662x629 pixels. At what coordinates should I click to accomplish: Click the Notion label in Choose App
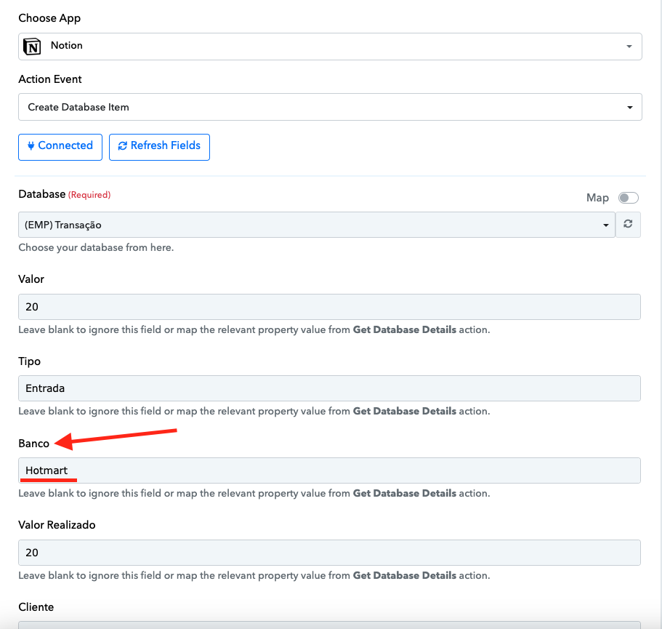coord(67,46)
